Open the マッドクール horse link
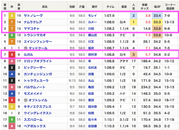This screenshot has width=179, height=130. 38,48
